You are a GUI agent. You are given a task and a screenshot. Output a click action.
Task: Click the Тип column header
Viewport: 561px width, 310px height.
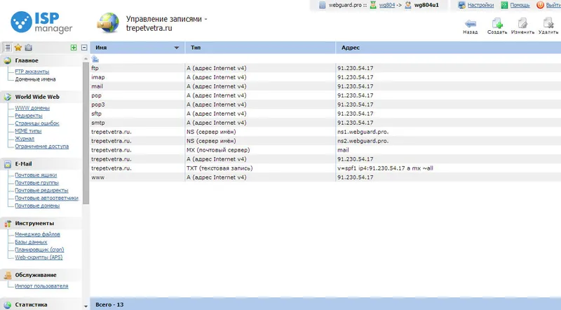point(196,48)
